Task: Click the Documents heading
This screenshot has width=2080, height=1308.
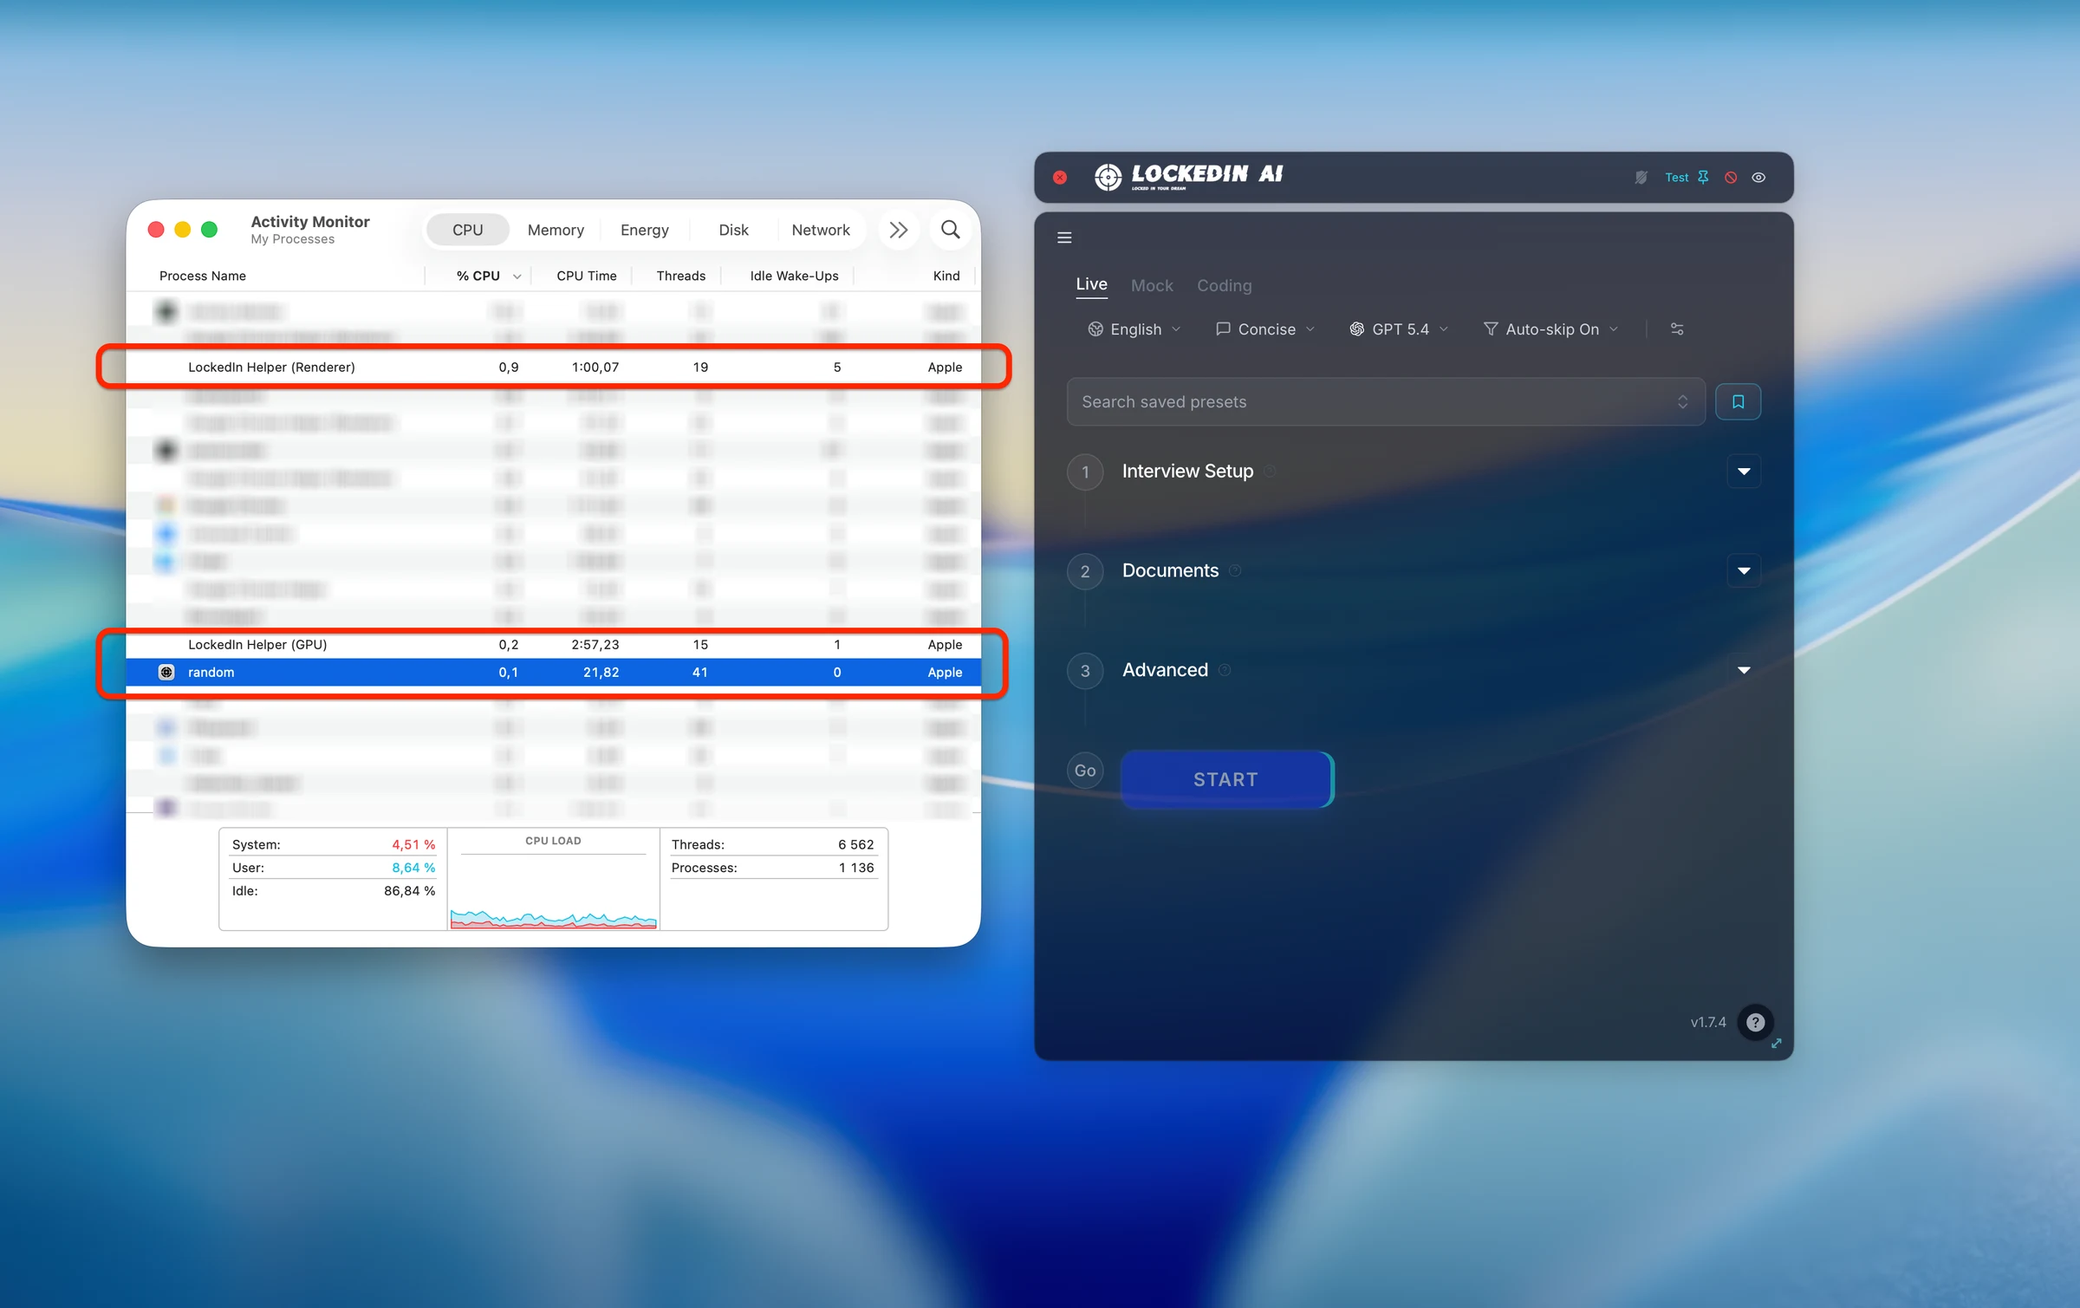Action: point(1170,570)
